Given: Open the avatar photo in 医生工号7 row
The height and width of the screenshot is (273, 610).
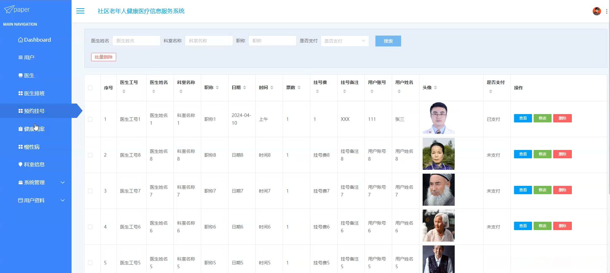Looking at the screenshot, I should pyautogui.click(x=439, y=190).
